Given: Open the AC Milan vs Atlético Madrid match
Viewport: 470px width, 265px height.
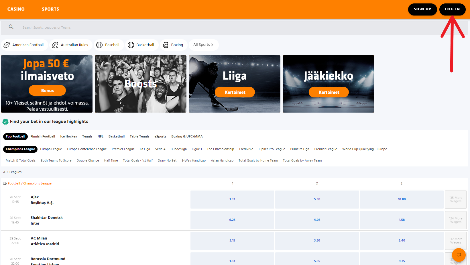Looking at the screenshot, I should [45, 241].
